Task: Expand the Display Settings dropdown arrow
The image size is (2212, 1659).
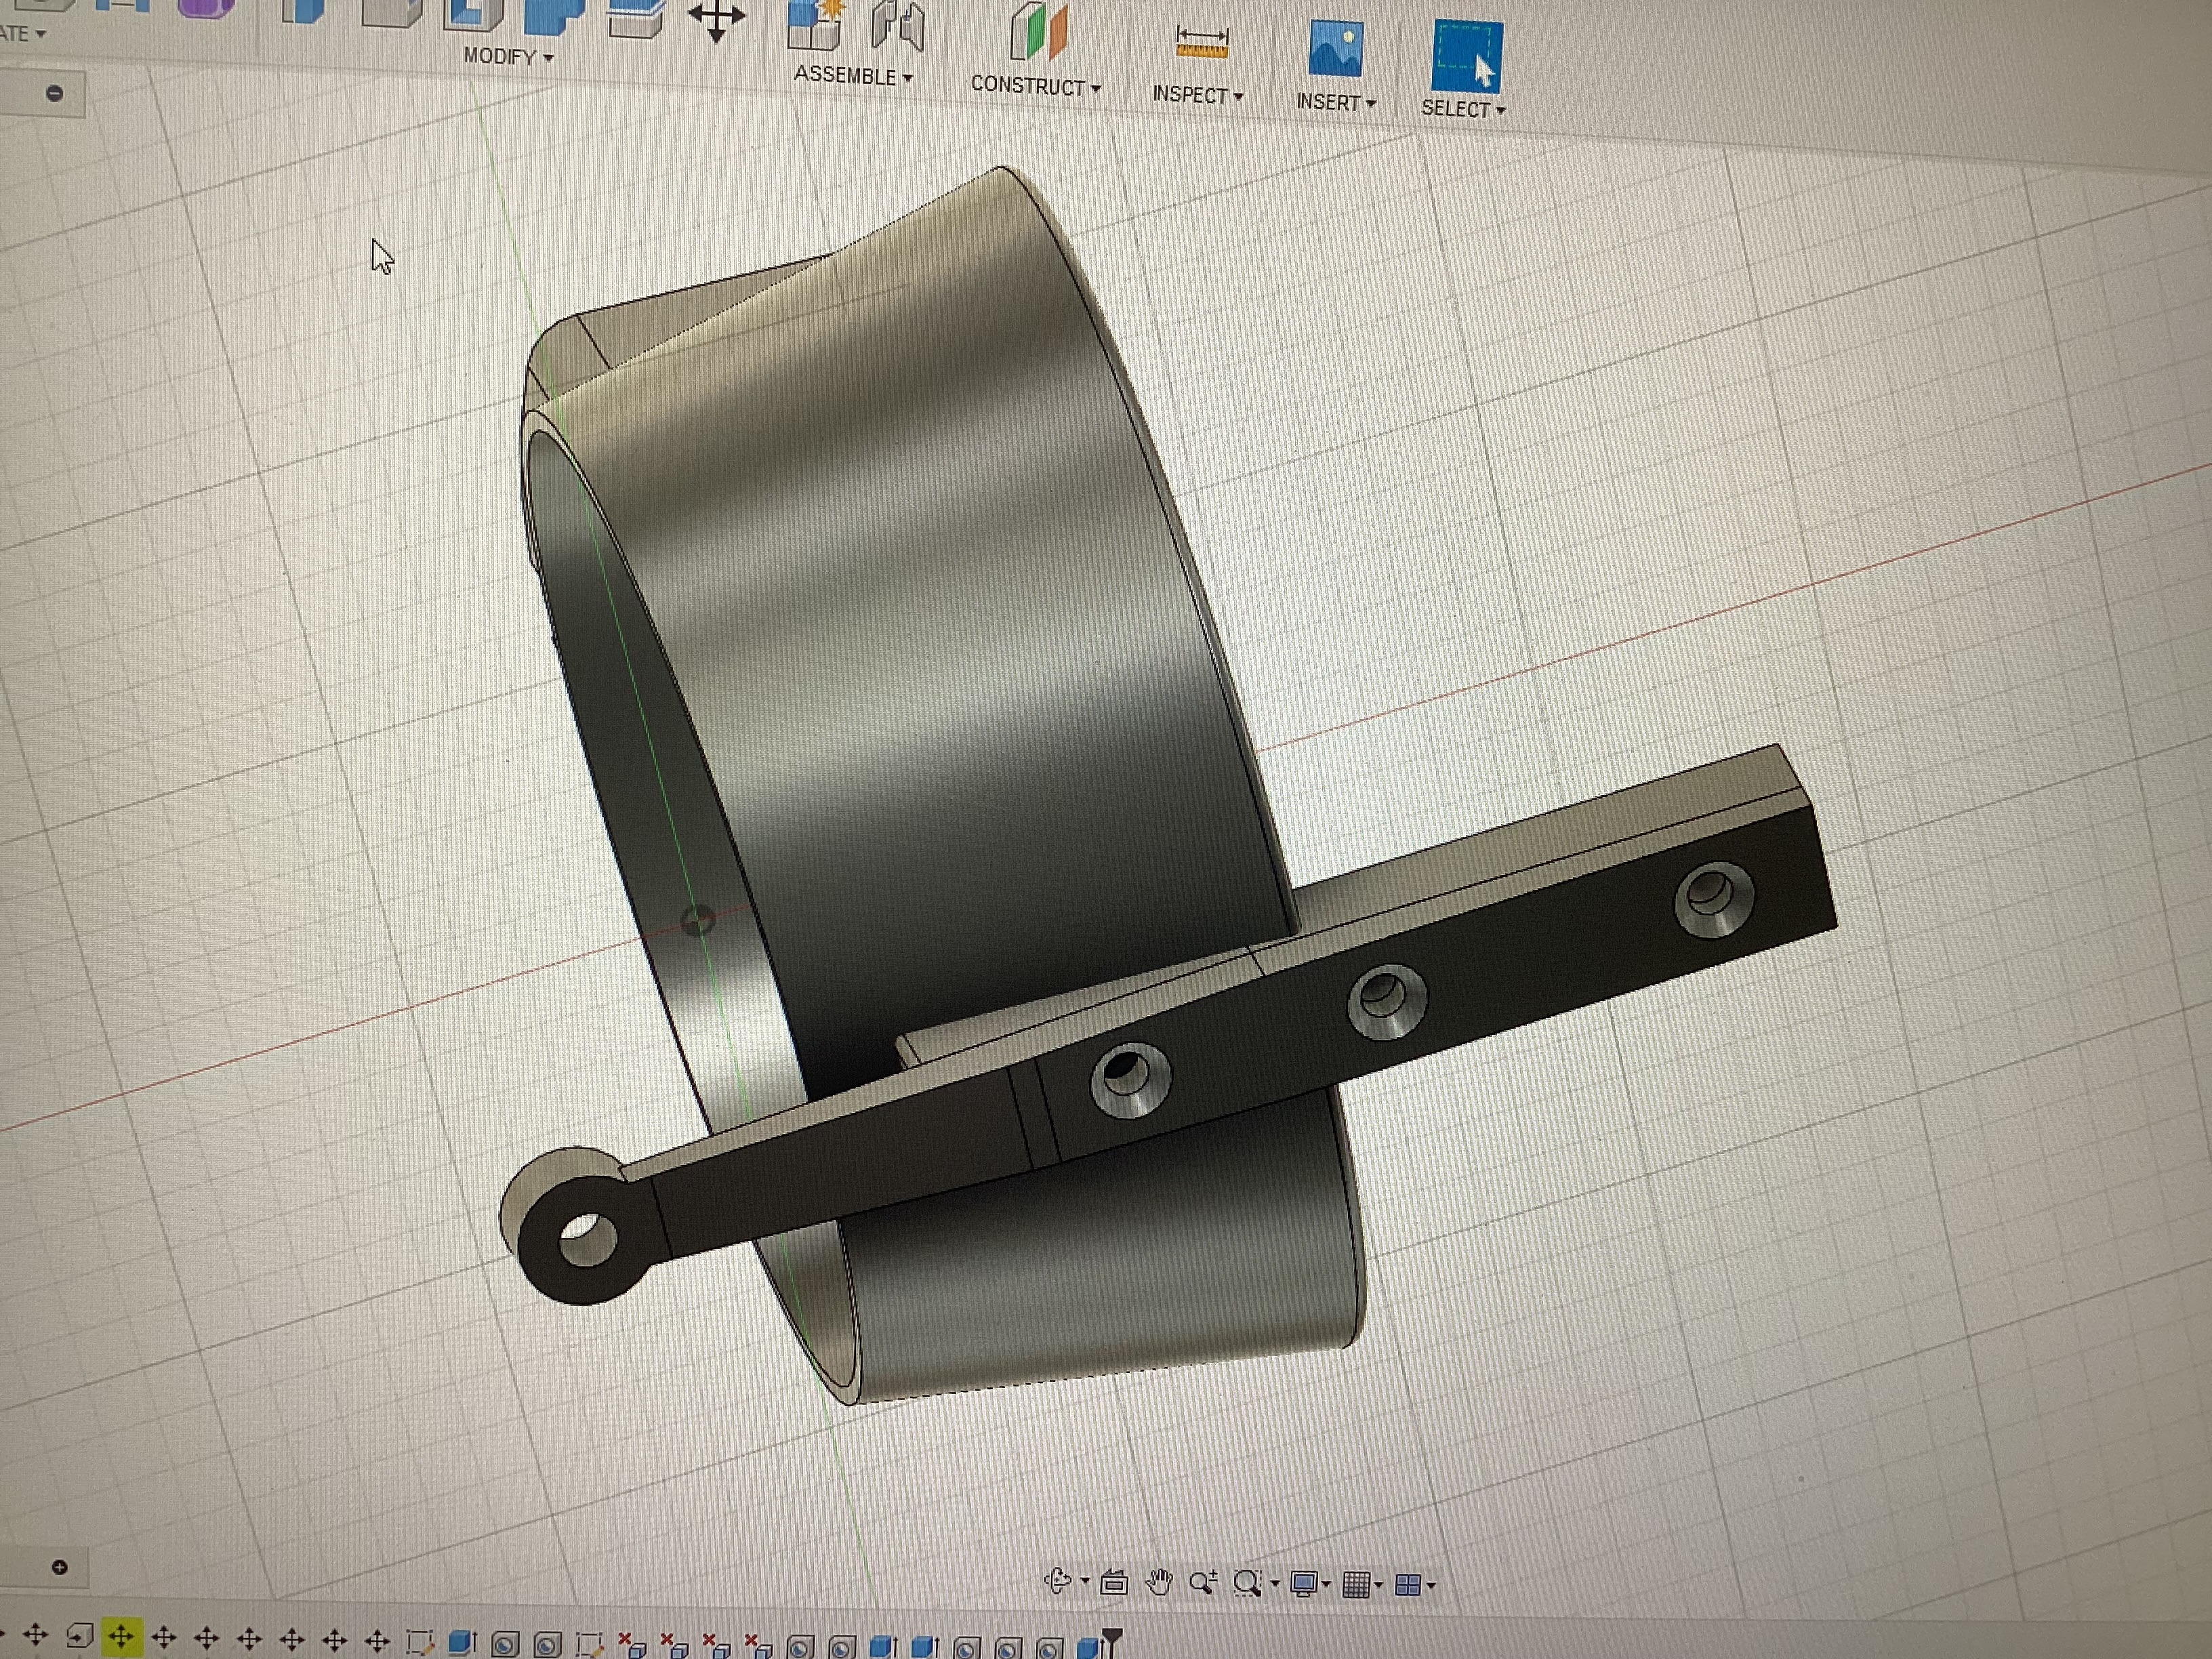Action: (1326, 1585)
